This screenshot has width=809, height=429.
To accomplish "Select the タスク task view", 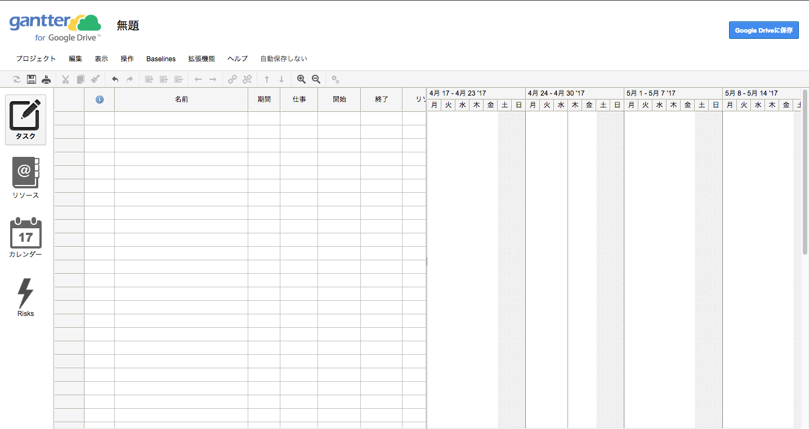I will 25,119.
